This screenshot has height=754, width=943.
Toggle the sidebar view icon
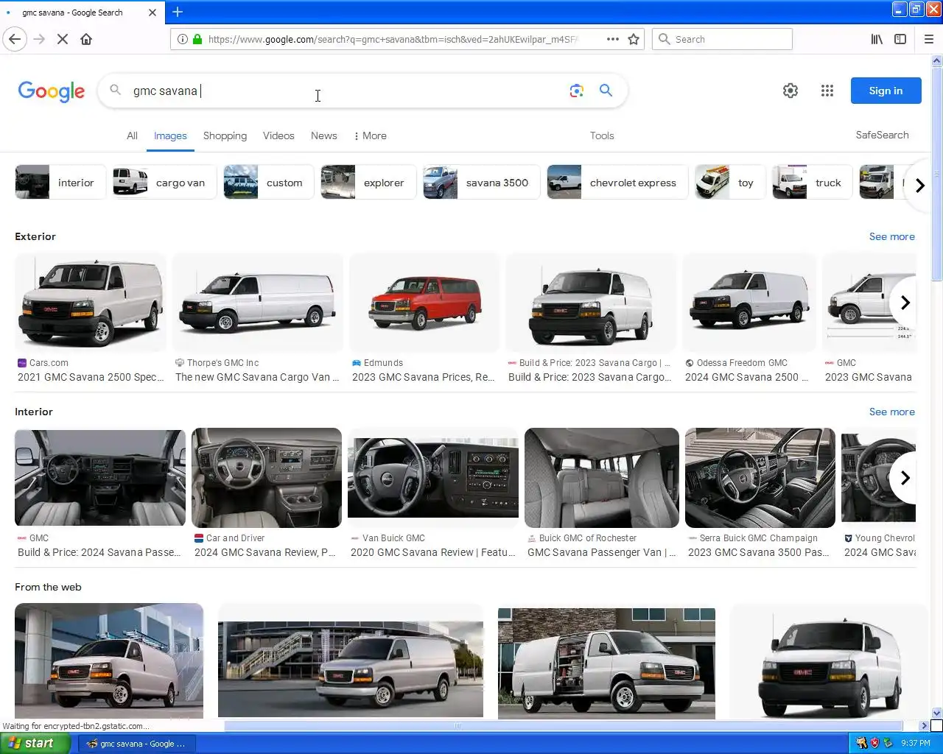coord(900,39)
